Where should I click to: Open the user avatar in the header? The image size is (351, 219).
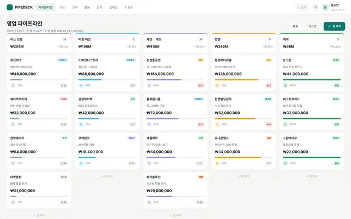(x=325, y=7)
